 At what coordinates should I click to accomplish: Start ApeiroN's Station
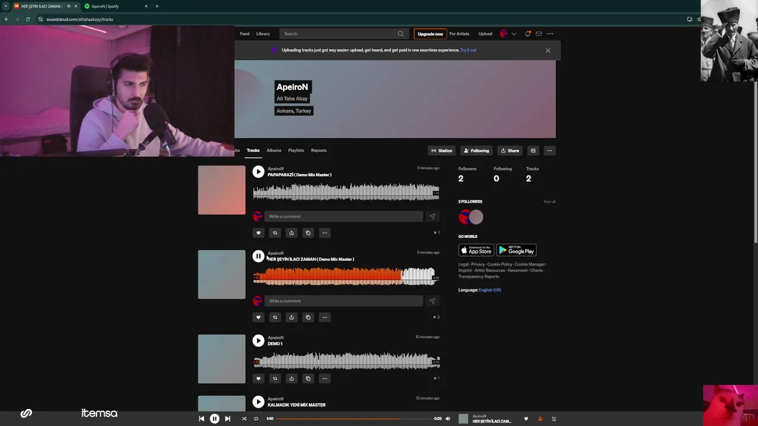(442, 151)
